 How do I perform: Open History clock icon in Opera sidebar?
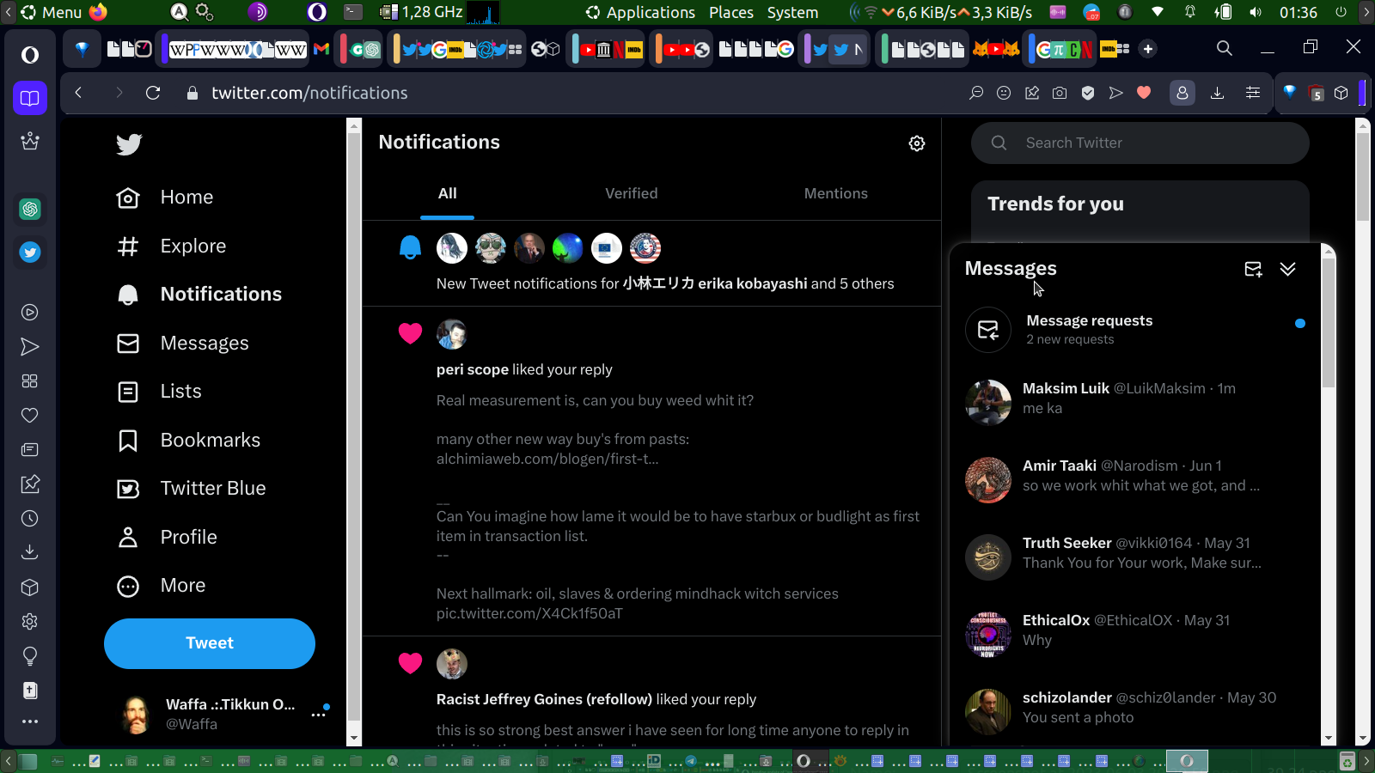click(30, 519)
